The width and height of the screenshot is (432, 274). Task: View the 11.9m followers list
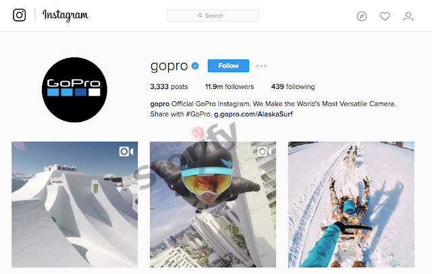pos(230,87)
